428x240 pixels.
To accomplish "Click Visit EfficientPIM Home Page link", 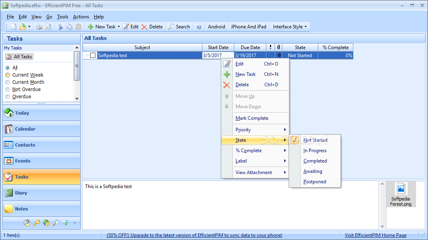I will pos(376,235).
